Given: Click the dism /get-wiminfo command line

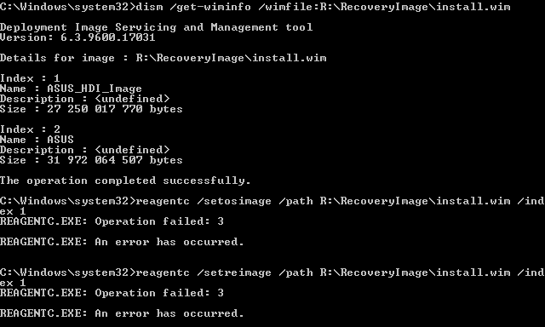Looking at the screenshot, I should pos(255,7).
